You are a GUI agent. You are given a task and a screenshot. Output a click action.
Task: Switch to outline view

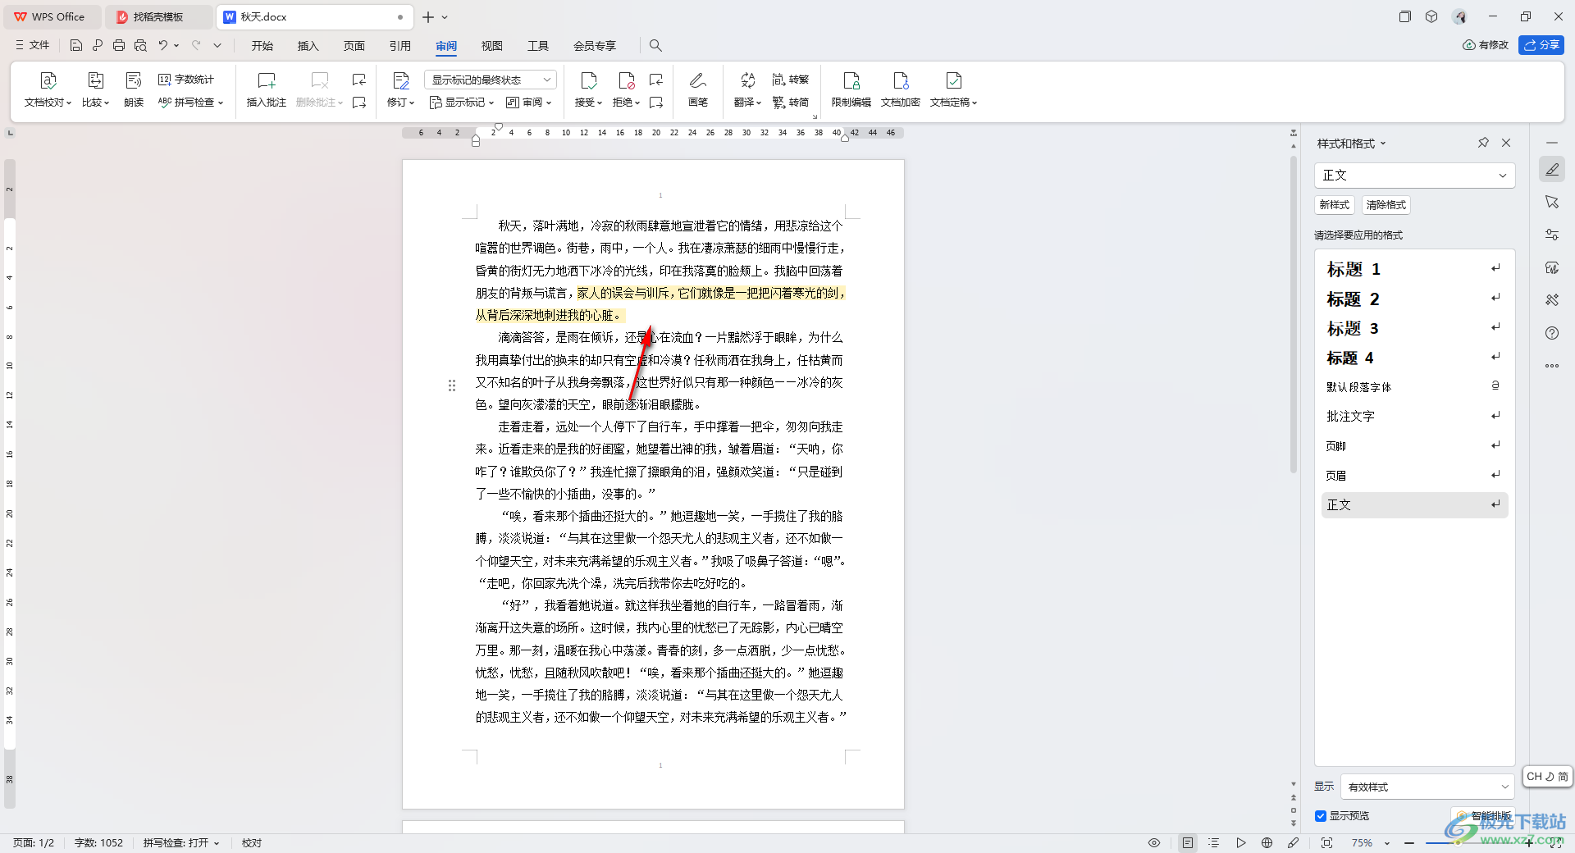click(1214, 843)
